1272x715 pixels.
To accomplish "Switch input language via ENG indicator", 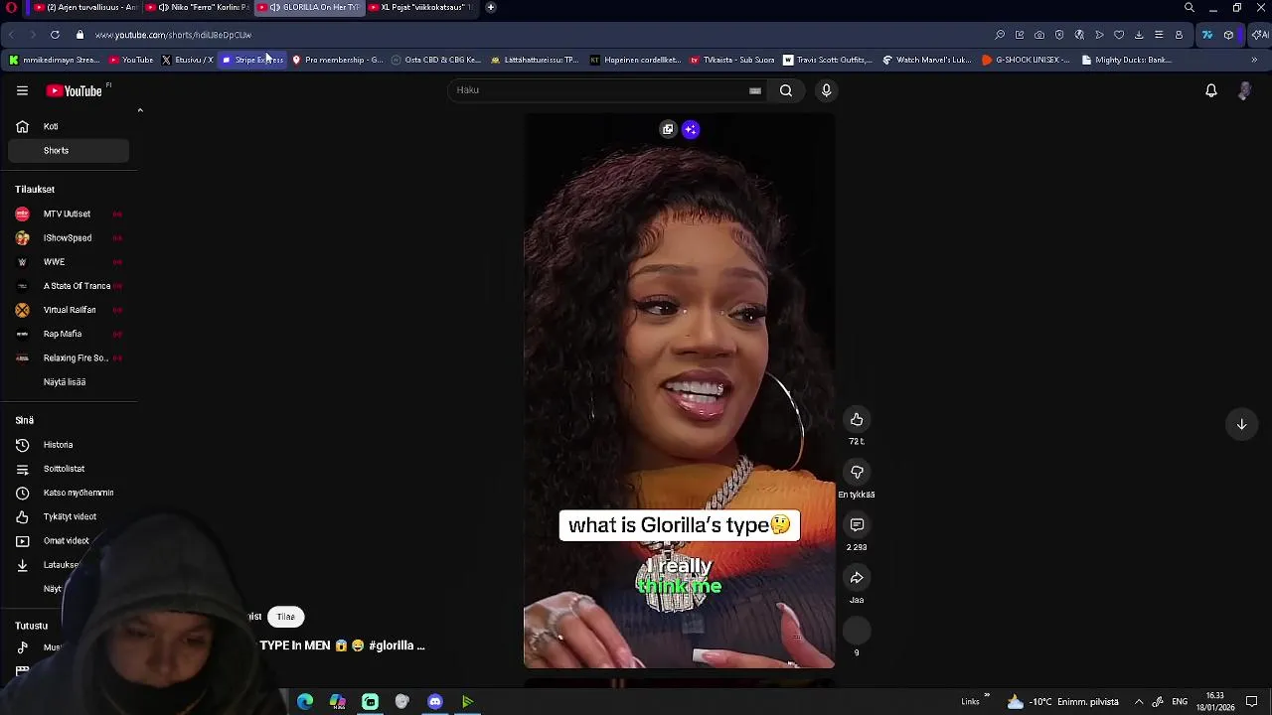I will (1180, 702).
